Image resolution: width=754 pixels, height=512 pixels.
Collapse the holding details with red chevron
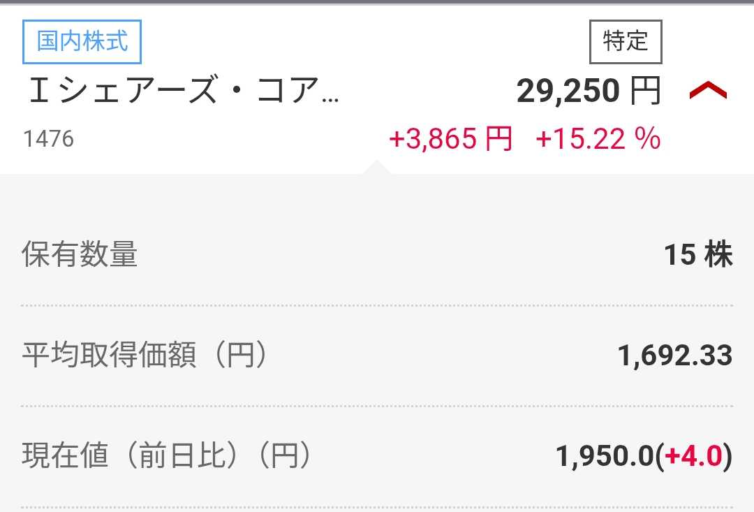(708, 92)
